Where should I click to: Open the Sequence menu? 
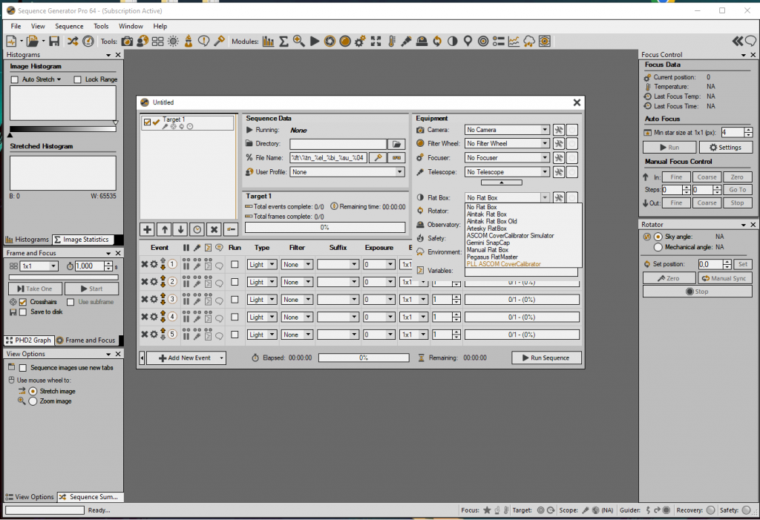69,25
